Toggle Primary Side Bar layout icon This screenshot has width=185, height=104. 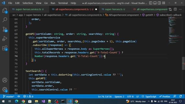151,3
